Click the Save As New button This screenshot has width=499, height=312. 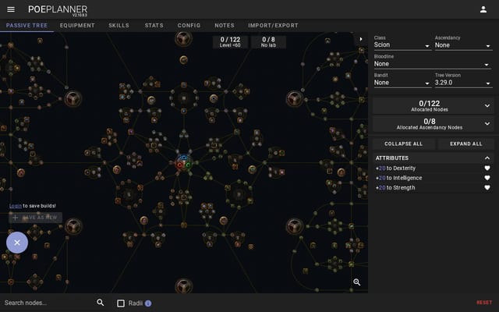[35, 218]
